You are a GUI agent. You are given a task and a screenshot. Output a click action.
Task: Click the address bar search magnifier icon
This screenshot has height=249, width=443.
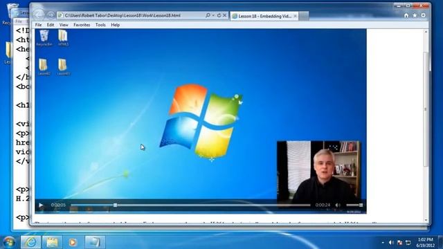click(x=208, y=15)
